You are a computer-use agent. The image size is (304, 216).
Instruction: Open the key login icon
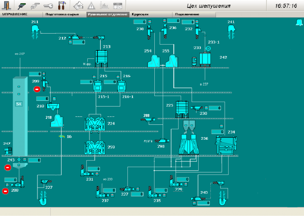point(48,5)
